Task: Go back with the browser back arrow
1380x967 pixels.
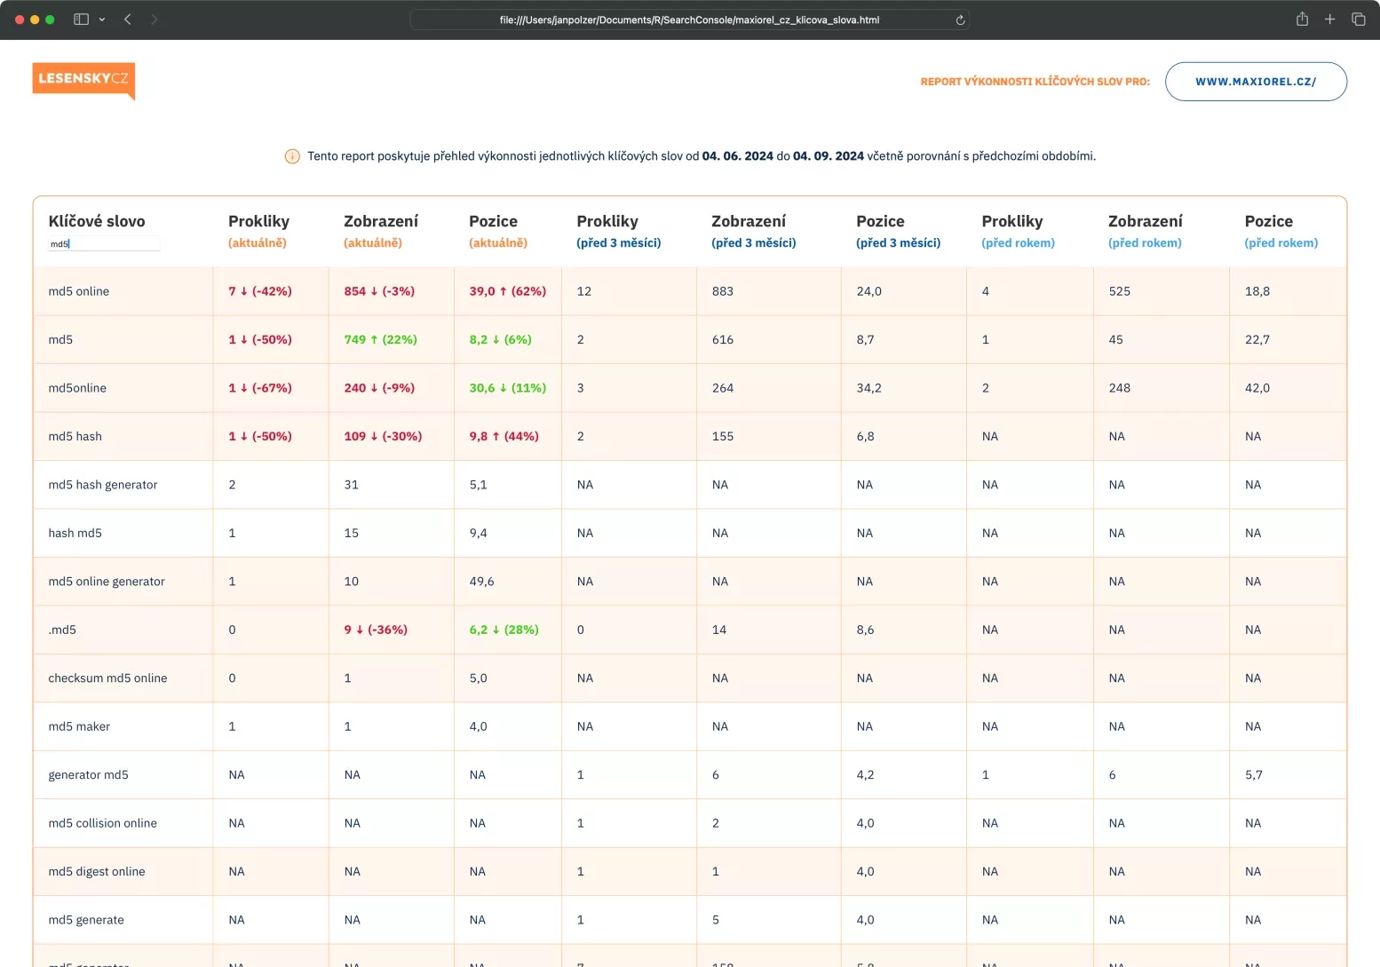Action: tap(128, 20)
